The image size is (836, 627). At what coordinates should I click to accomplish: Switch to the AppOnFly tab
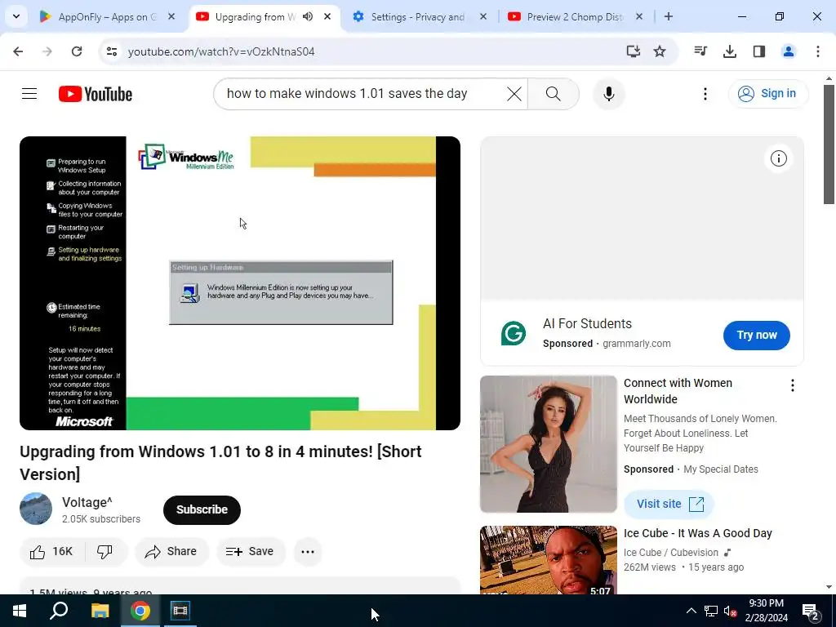[107, 16]
